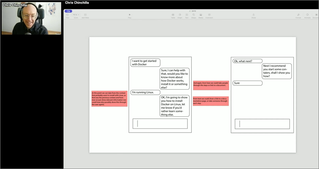Click the right chat mockup's text input box

click(x=262, y=124)
